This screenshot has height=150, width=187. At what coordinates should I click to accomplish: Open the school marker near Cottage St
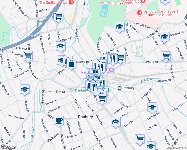click(152, 107)
